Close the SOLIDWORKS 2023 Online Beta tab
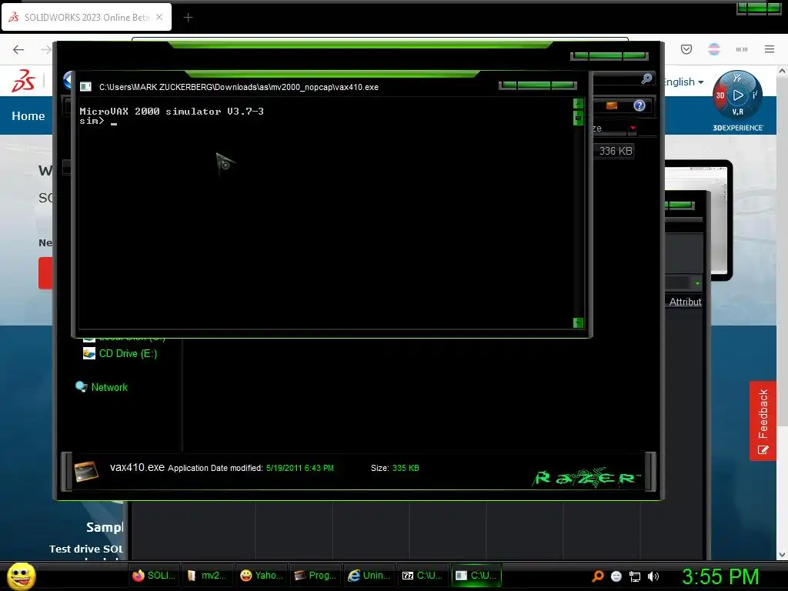This screenshot has width=788, height=591. pos(159,17)
